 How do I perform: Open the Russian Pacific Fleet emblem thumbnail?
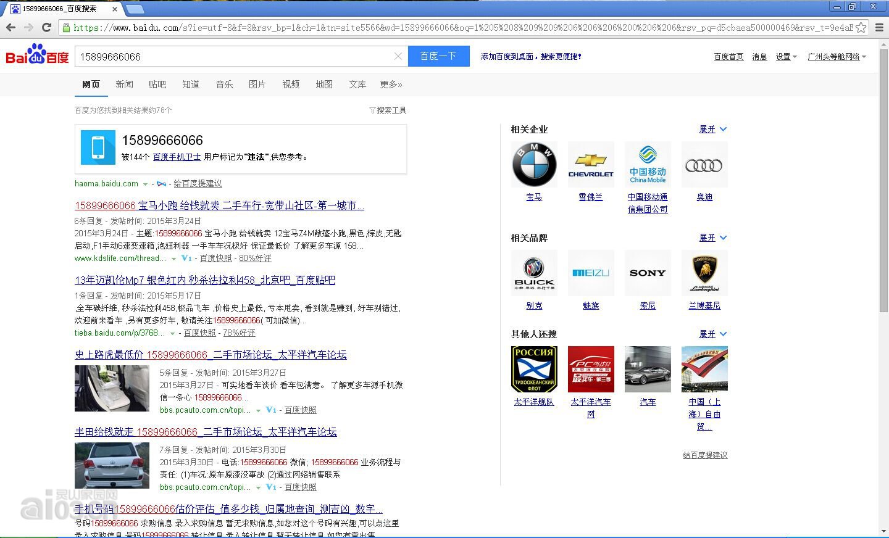pyautogui.click(x=534, y=369)
